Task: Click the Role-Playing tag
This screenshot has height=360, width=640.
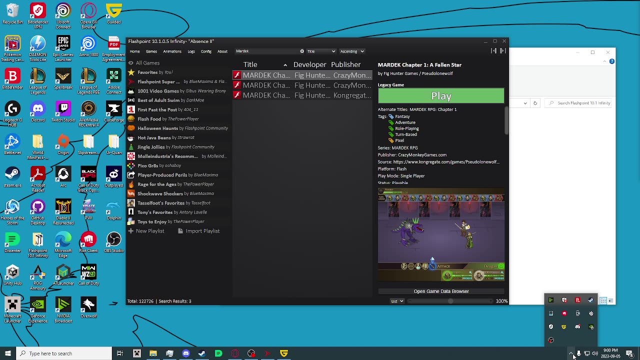Action: pyautogui.click(x=406, y=128)
